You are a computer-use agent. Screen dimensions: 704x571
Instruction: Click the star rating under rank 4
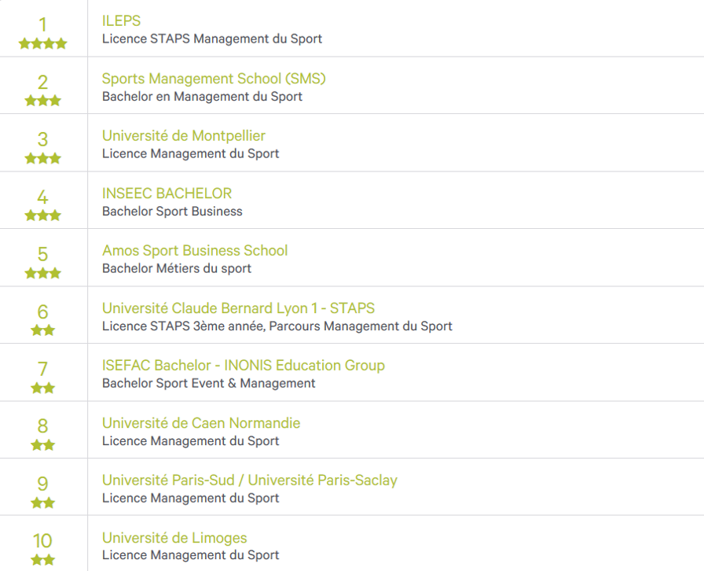point(42,216)
